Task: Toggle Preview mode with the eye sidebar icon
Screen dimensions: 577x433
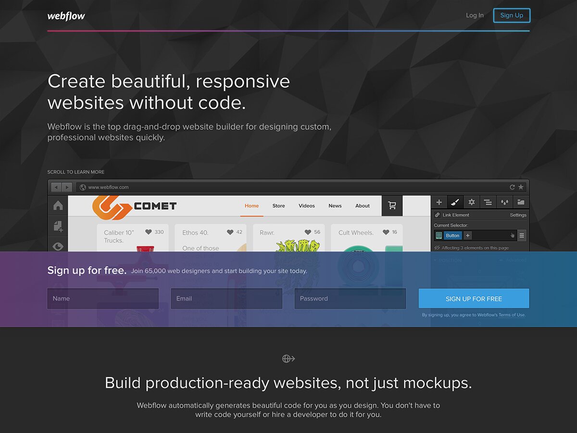Action: click(x=58, y=246)
